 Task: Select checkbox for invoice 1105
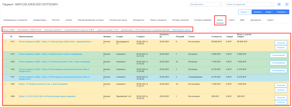coord(5,84)
